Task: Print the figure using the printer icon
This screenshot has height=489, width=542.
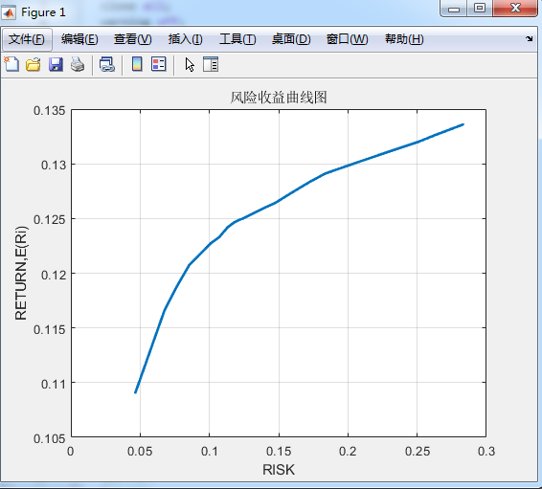Action: 78,64
